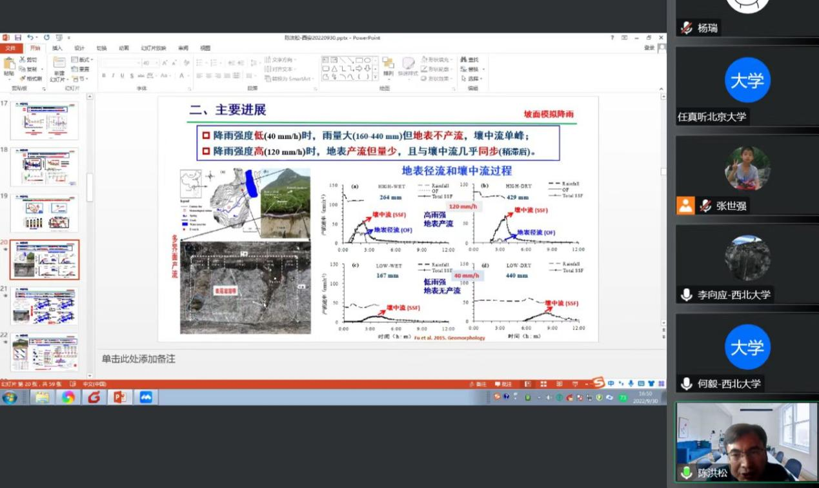
Task: Click the Save icon in quick access toolbar
Action: 18,37
